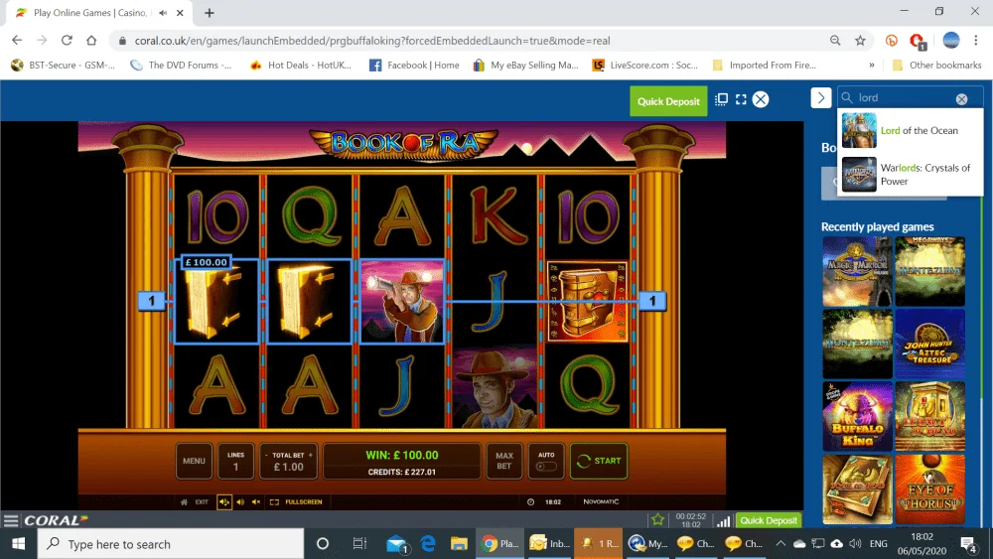Image resolution: width=993 pixels, height=559 pixels.
Task: Open the Montezuma Megaways game thumbnail
Action: (929, 272)
